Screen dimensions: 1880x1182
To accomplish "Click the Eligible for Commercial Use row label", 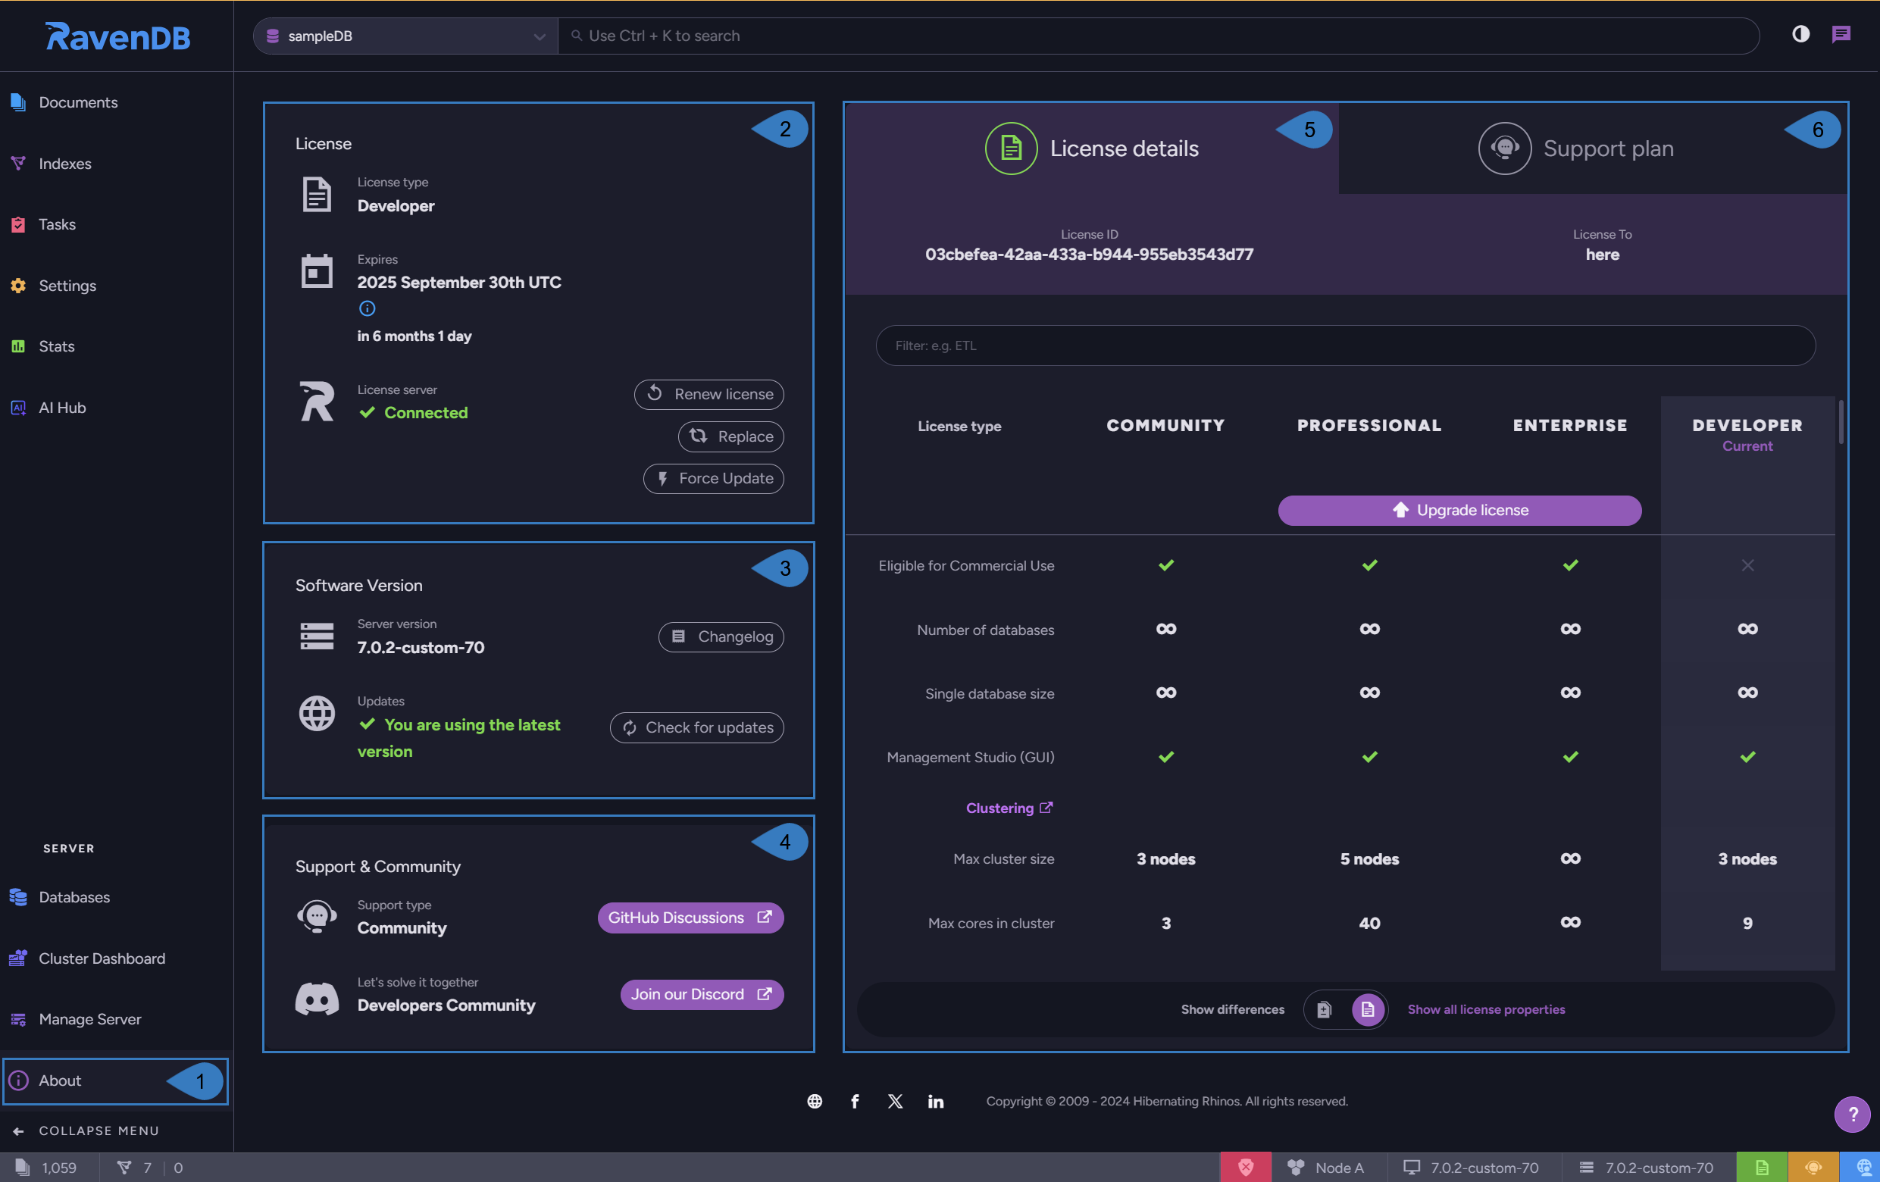I will 966,565.
